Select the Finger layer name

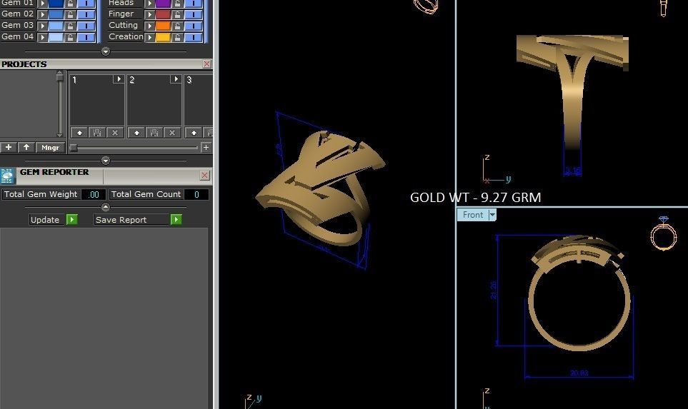121,14
